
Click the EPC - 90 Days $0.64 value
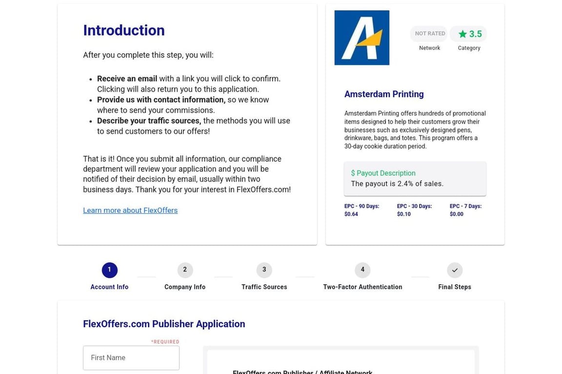point(361,210)
